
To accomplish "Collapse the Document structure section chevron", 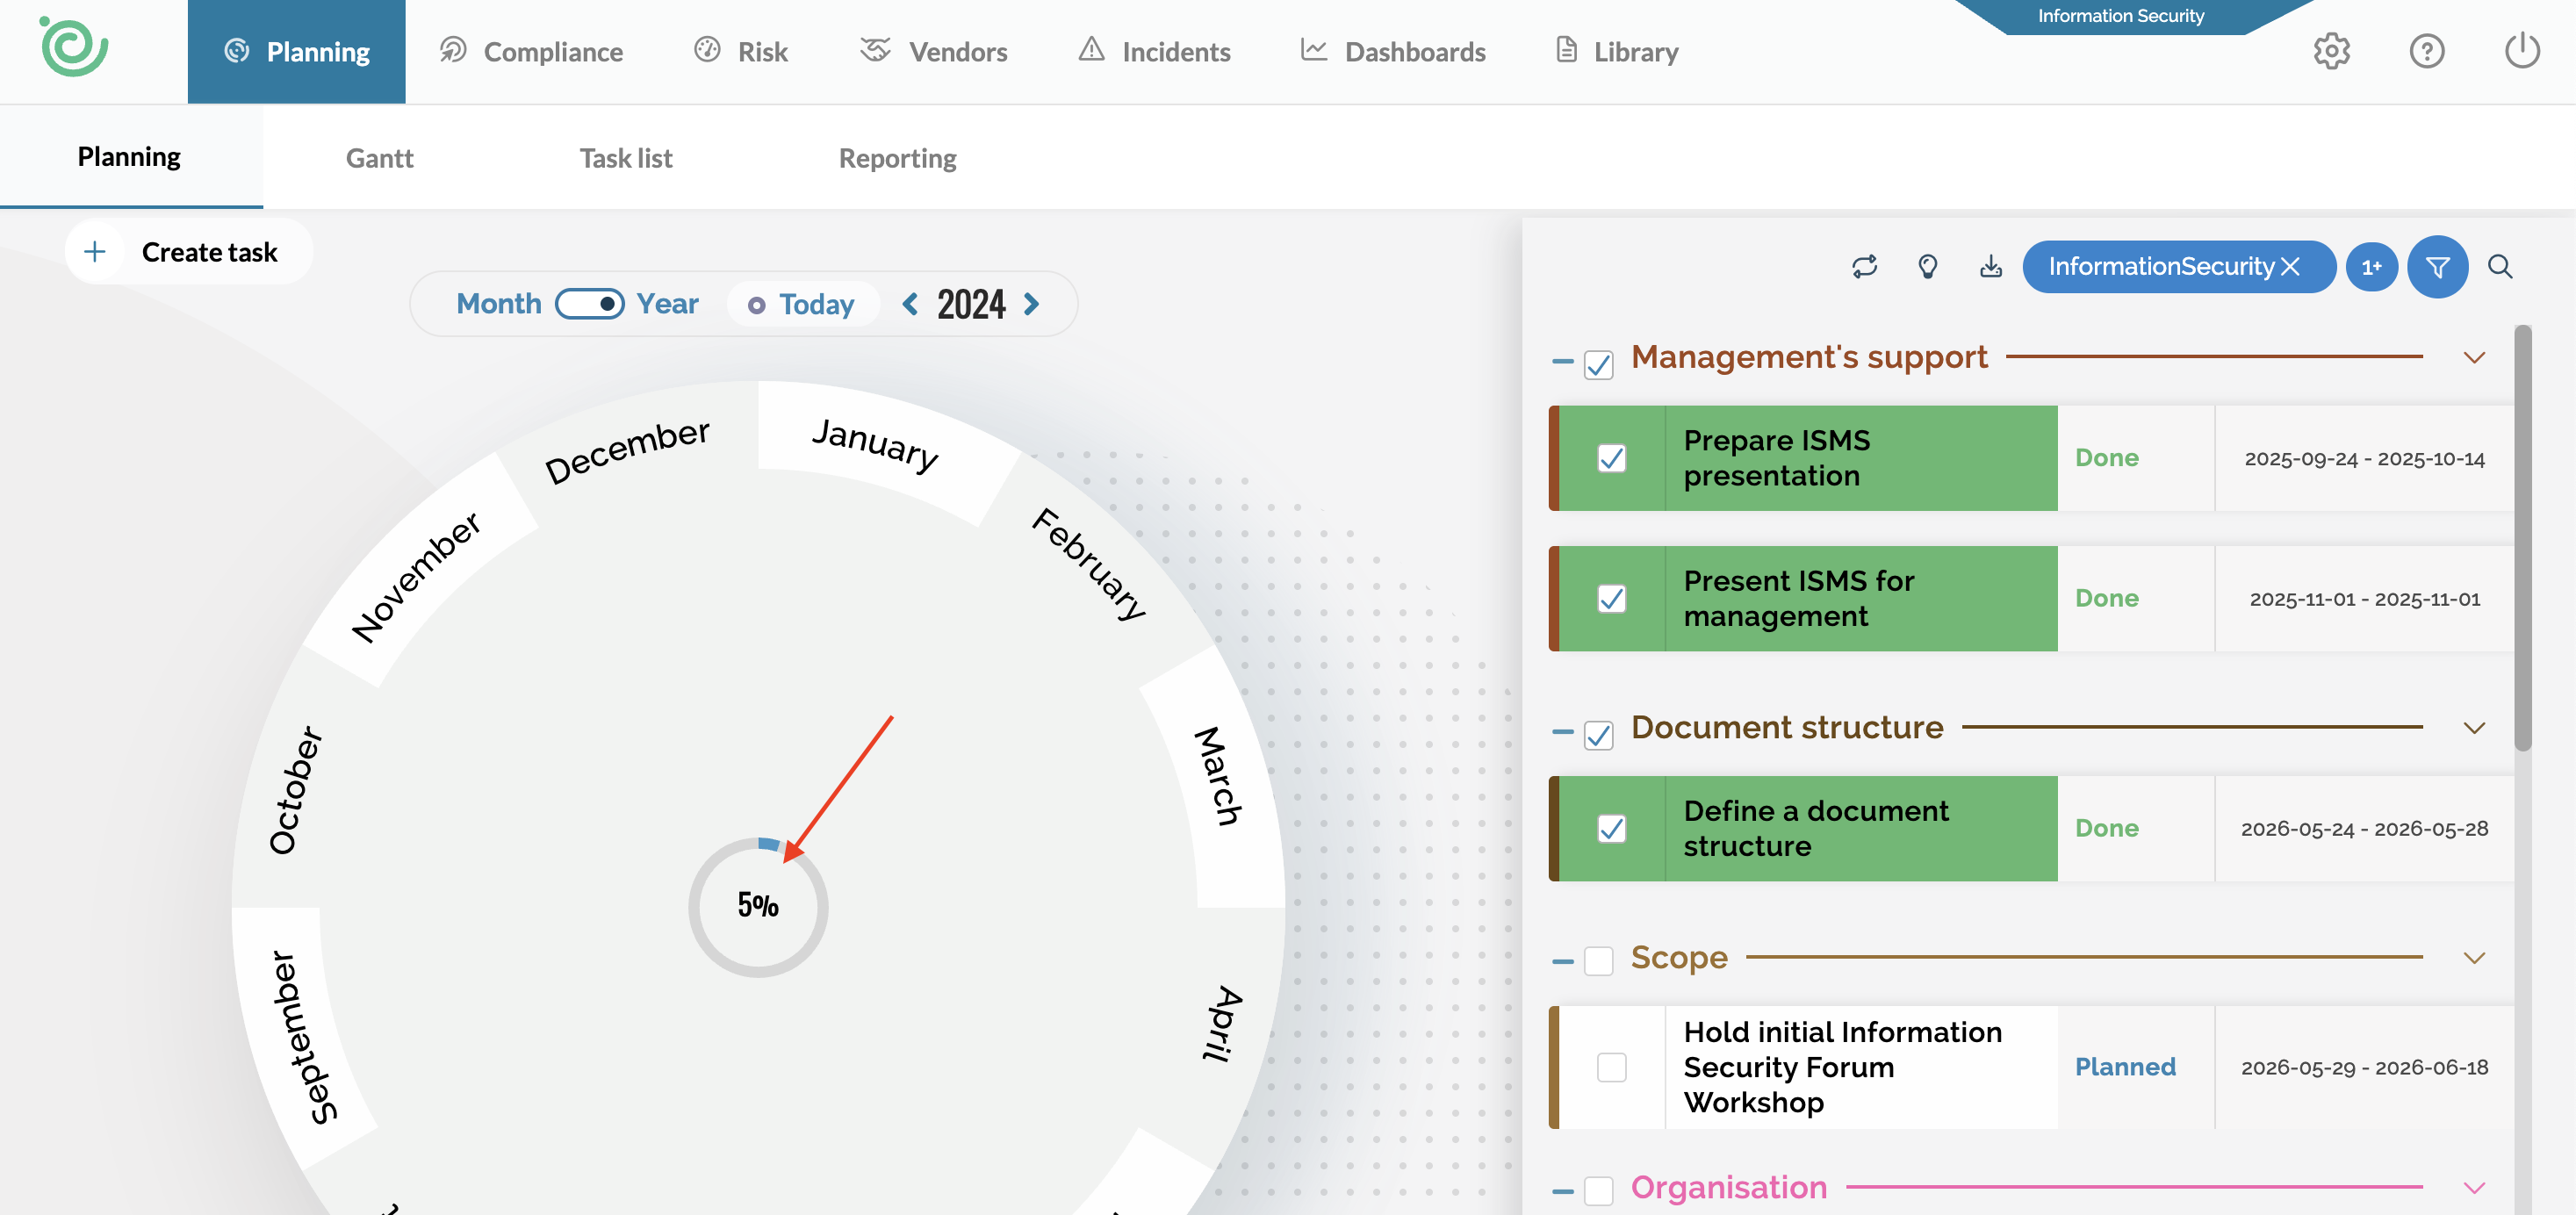I will coord(2473,728).
